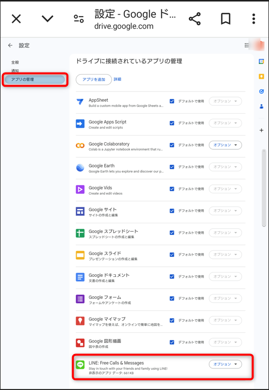Close the browser tab with X icon
Screen dimensions: 269x390
[x=16, y=19]
